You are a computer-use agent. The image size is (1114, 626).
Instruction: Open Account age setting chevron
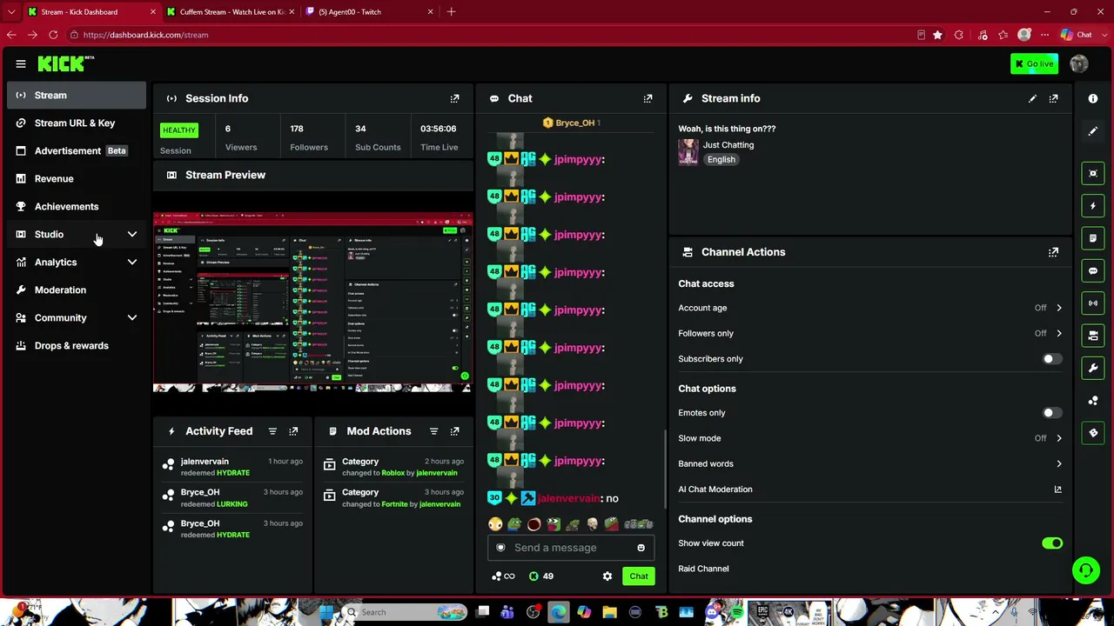pos(1058,308)
